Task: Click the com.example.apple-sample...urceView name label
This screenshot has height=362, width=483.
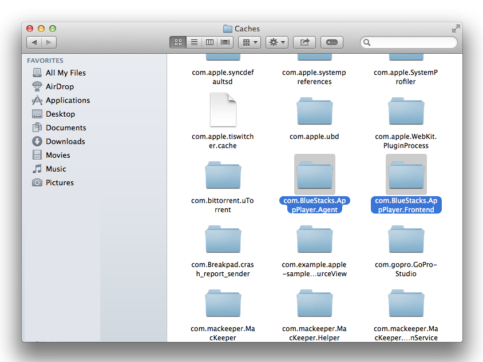Action: point(314,269)
